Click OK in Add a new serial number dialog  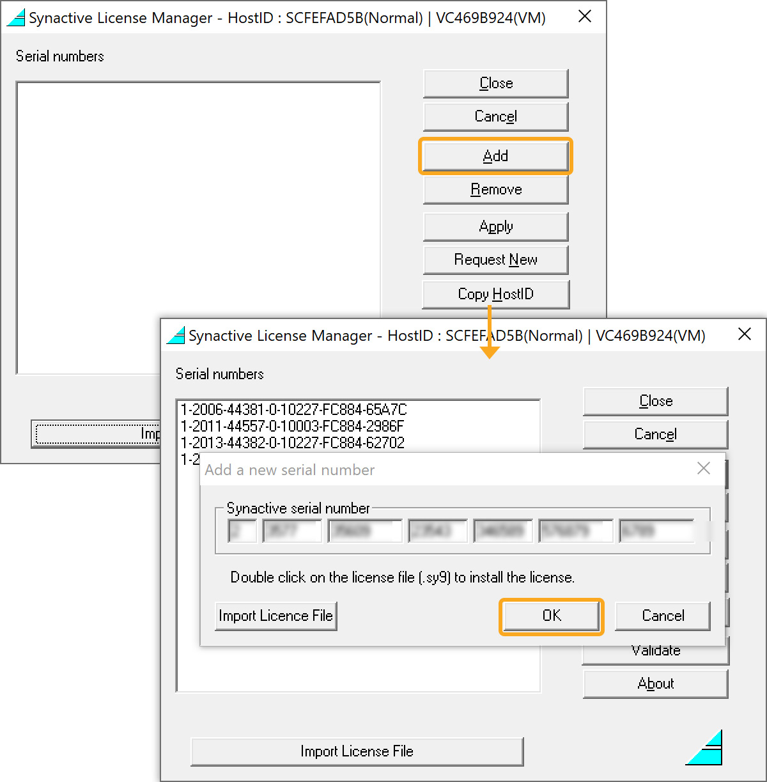[552, 616]
